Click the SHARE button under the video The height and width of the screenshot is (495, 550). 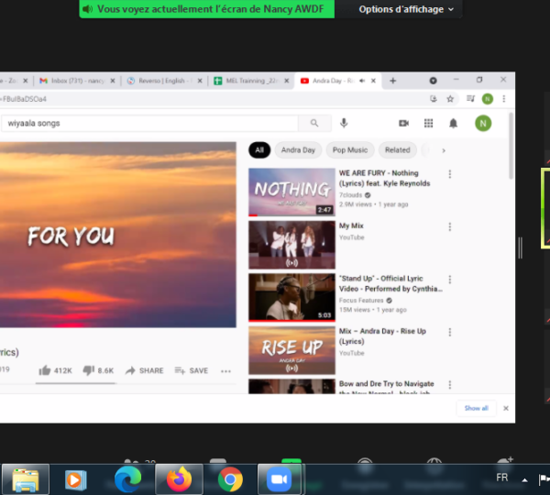pos(145,370)
